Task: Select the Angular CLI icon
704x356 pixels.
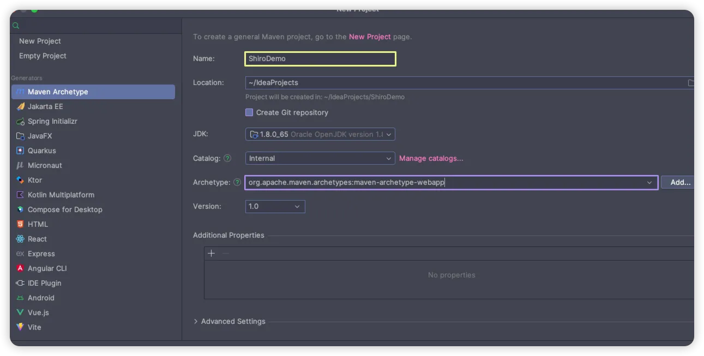Action: [20, 269]
